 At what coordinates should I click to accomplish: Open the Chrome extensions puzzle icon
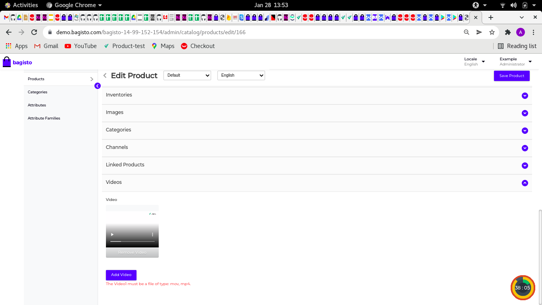(x=508, y=32)
